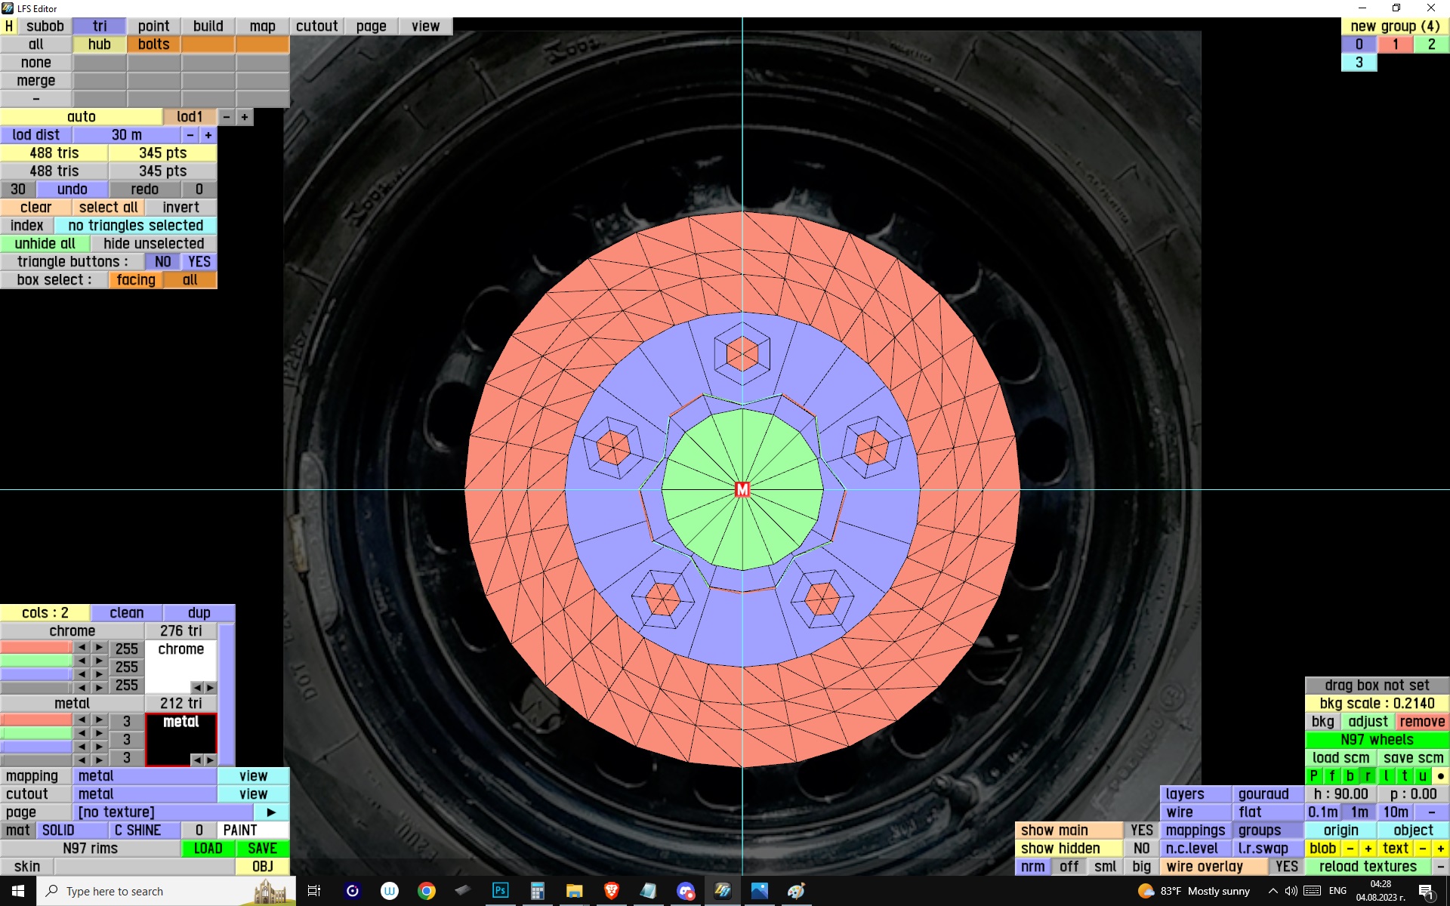Click the LOD plus button beside lod1

pos(244,117)
